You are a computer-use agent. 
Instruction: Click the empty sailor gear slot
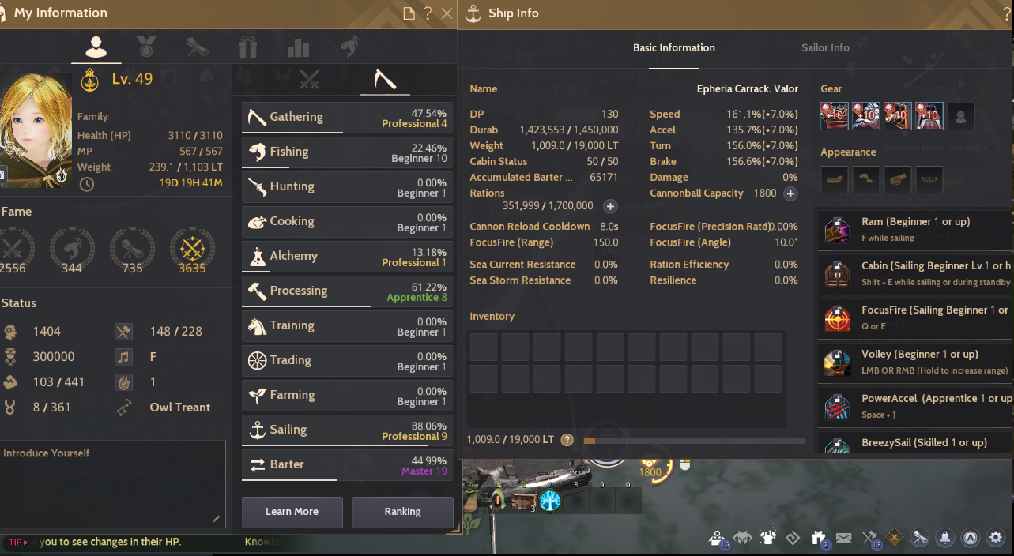tap(961, 116)
